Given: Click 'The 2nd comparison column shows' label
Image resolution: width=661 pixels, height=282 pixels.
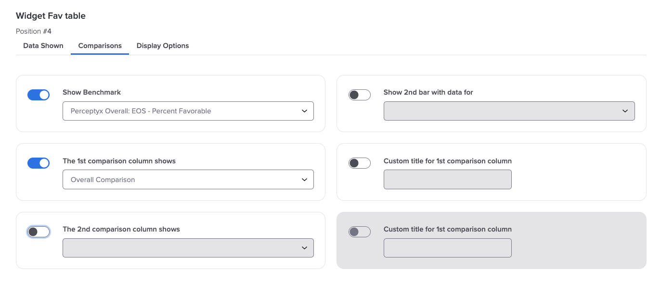Looking at the screenshot, I should [121, 229].
